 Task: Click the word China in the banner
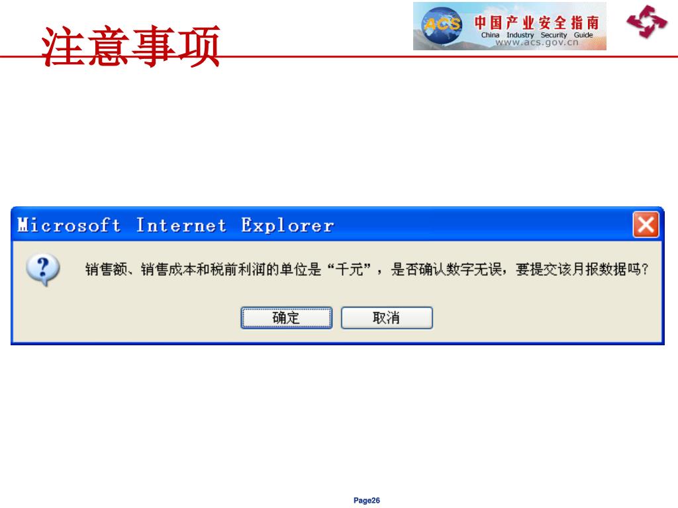[x=491, y=35]
